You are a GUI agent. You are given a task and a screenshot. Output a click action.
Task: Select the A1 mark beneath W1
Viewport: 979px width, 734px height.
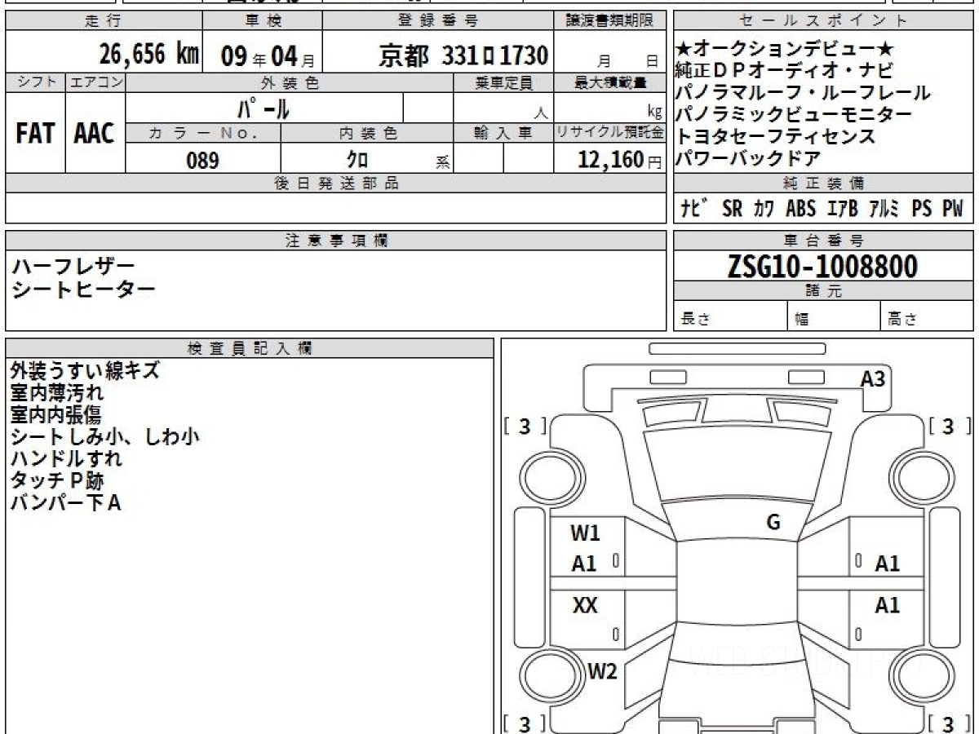pyautogui.click(x=584, y=563)
